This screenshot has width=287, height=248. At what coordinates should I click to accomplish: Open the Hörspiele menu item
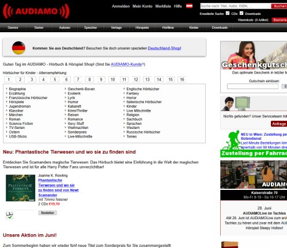coord(142,28)
